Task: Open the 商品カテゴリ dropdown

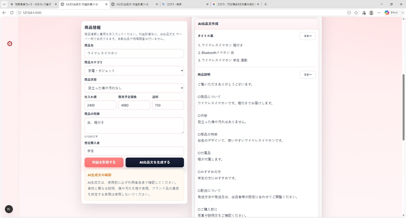Action: pyautogui.click(x=134, y=70)
